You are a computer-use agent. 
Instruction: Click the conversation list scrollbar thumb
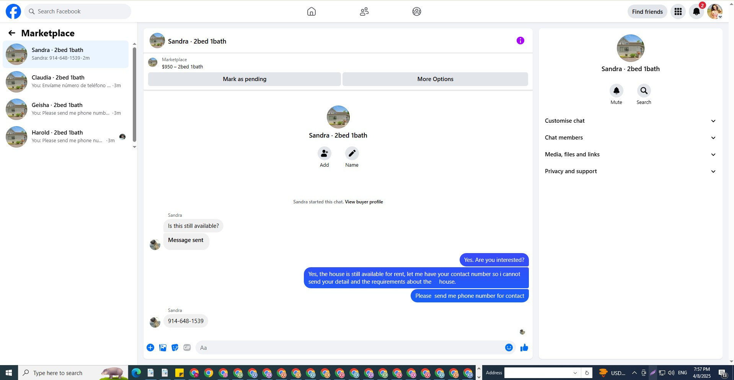coord(134,94)
